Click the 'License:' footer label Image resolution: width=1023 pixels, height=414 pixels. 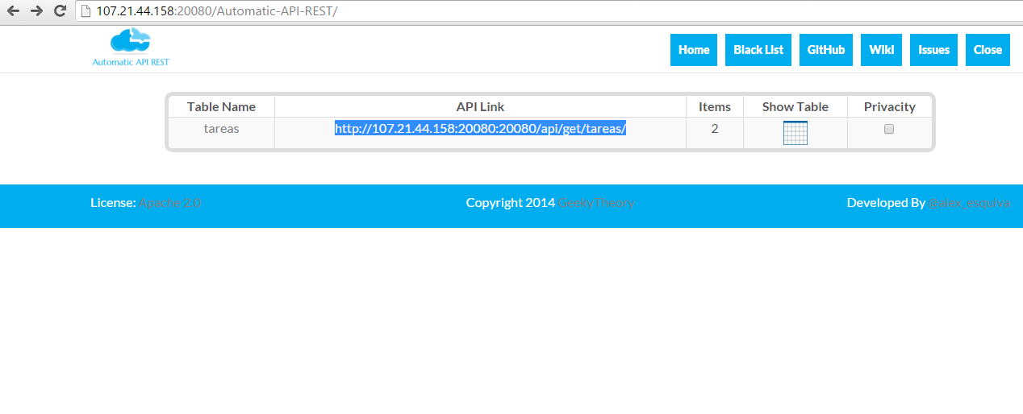coord(113,203)
